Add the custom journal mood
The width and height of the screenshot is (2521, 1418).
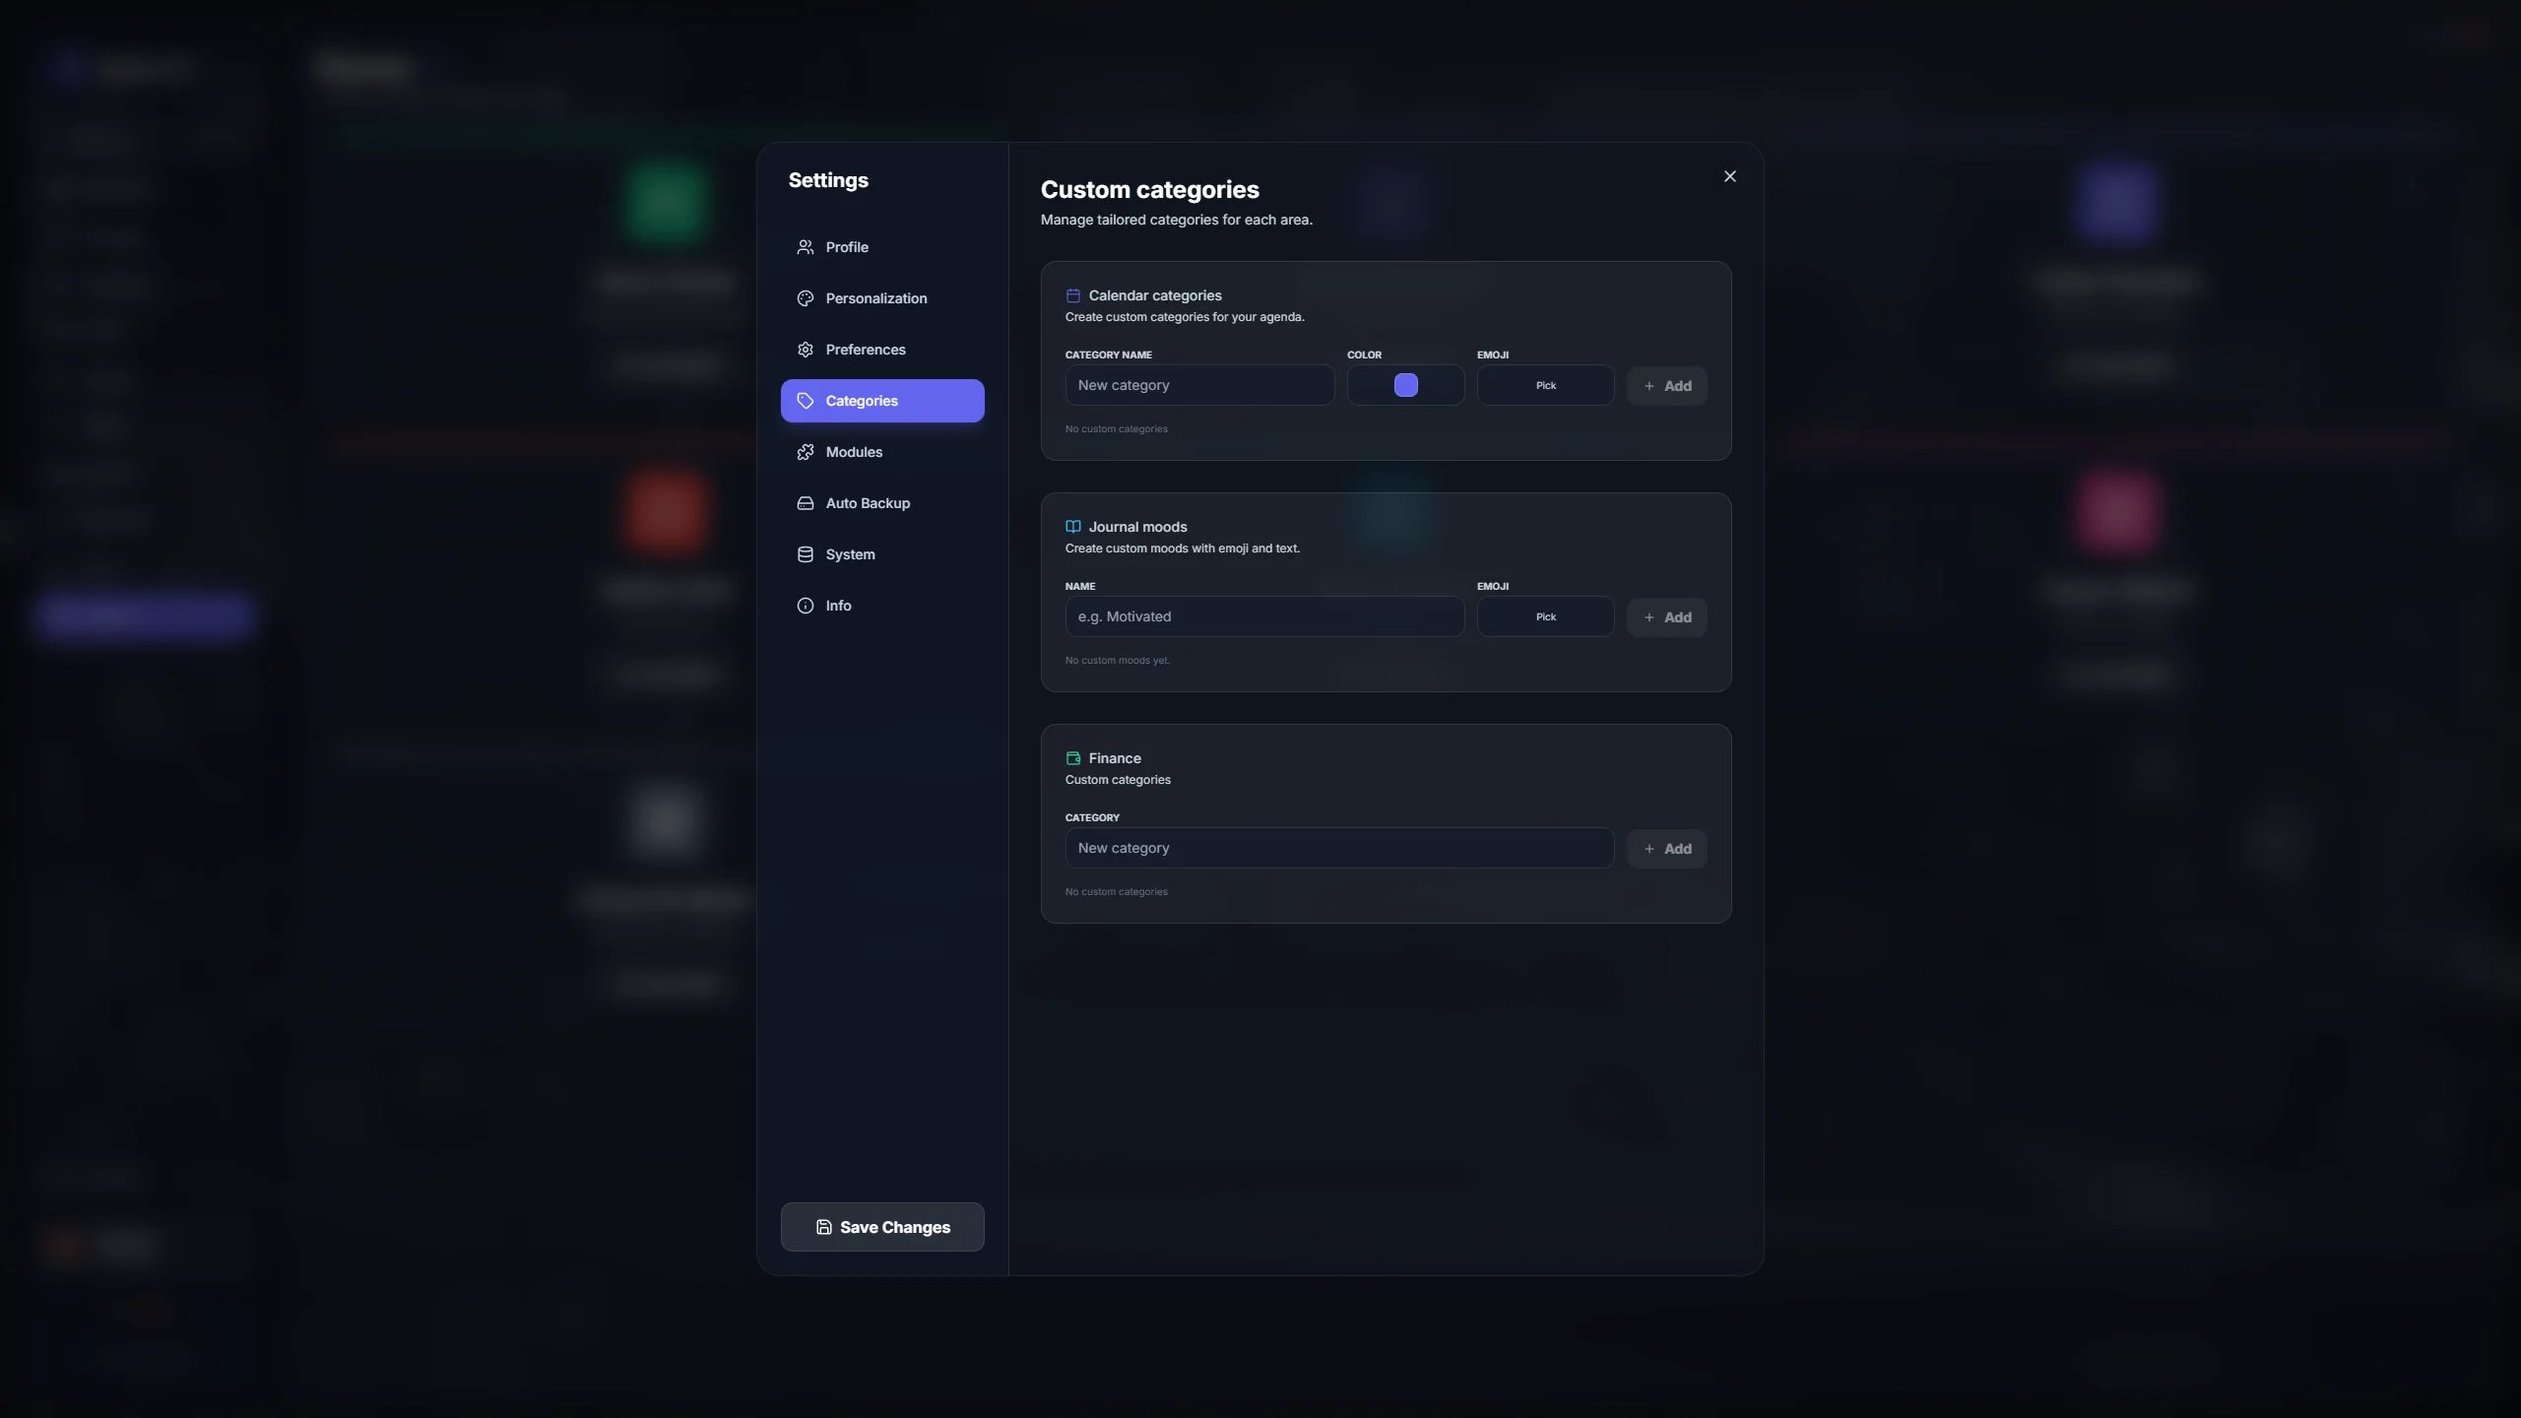[1666, 617]
